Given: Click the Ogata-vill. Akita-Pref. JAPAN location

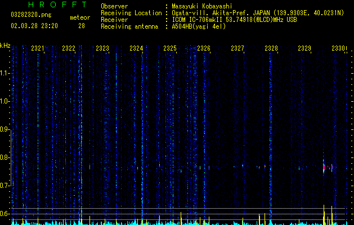Looking at the screenshot, I should [258, 13].
